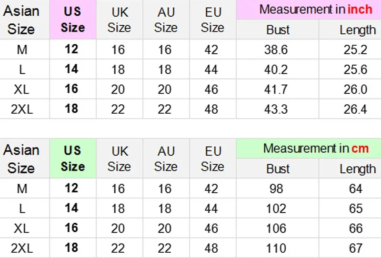Click the 67 length cell
The height and width of the screenshot is (258, 381).
pos(355,248)
